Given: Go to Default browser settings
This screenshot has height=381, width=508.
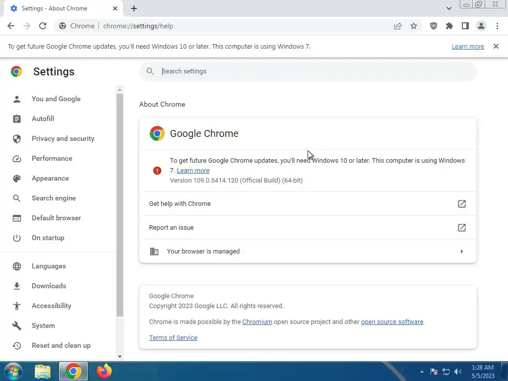Looking at the screenshot, I should [57, 218].
